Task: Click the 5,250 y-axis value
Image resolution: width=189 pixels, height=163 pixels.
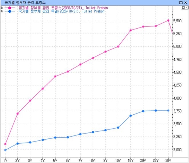Action: (x=177, y=34)
